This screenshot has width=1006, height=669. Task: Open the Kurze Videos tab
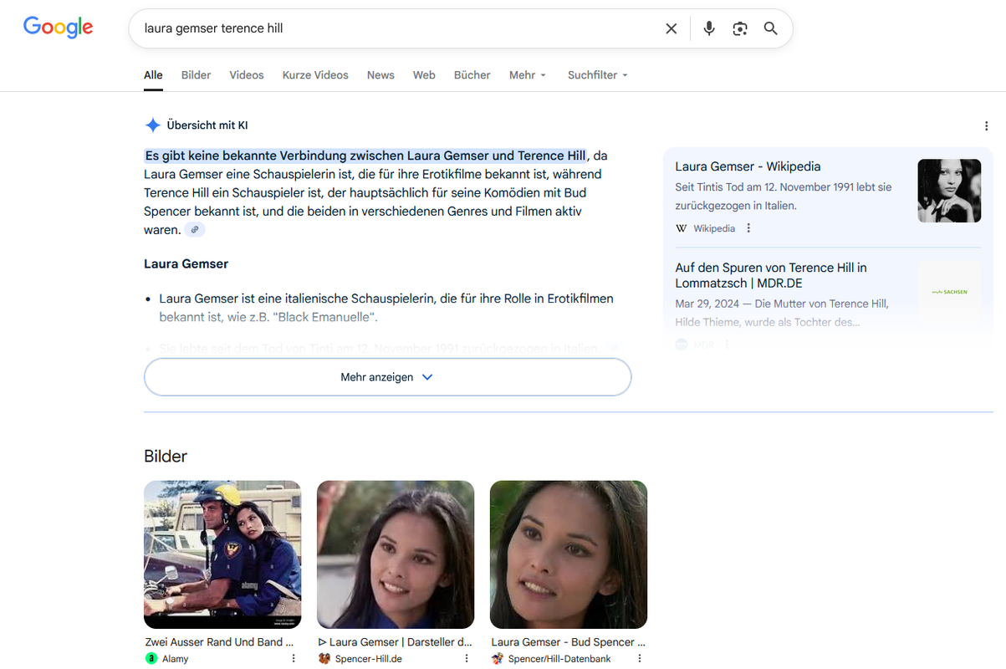(x=315, y=75)
